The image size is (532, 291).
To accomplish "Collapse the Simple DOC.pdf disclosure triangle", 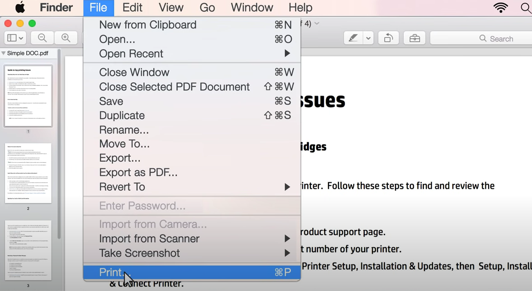I will coord(4,53).
